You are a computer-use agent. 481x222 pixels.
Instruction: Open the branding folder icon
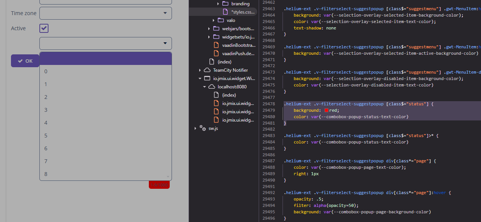(225, 4)
